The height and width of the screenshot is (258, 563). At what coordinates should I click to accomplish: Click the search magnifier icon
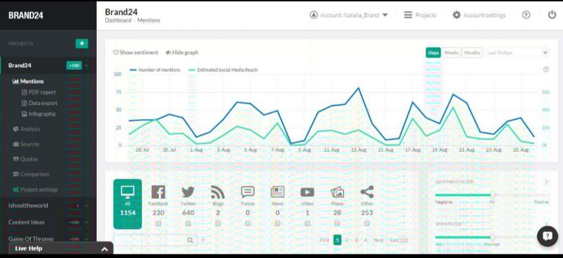click(191, 240)
